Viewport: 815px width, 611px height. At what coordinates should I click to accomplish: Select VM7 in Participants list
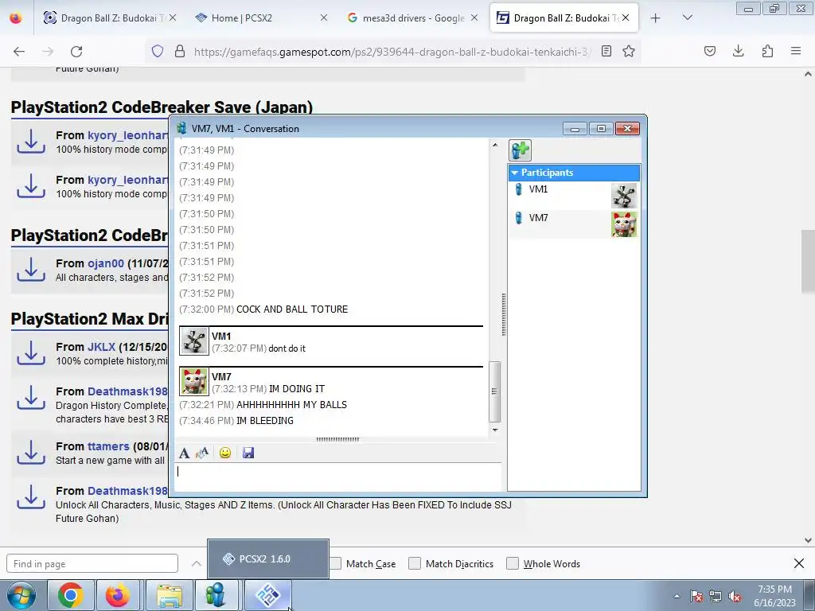click(x=574, y=224)
